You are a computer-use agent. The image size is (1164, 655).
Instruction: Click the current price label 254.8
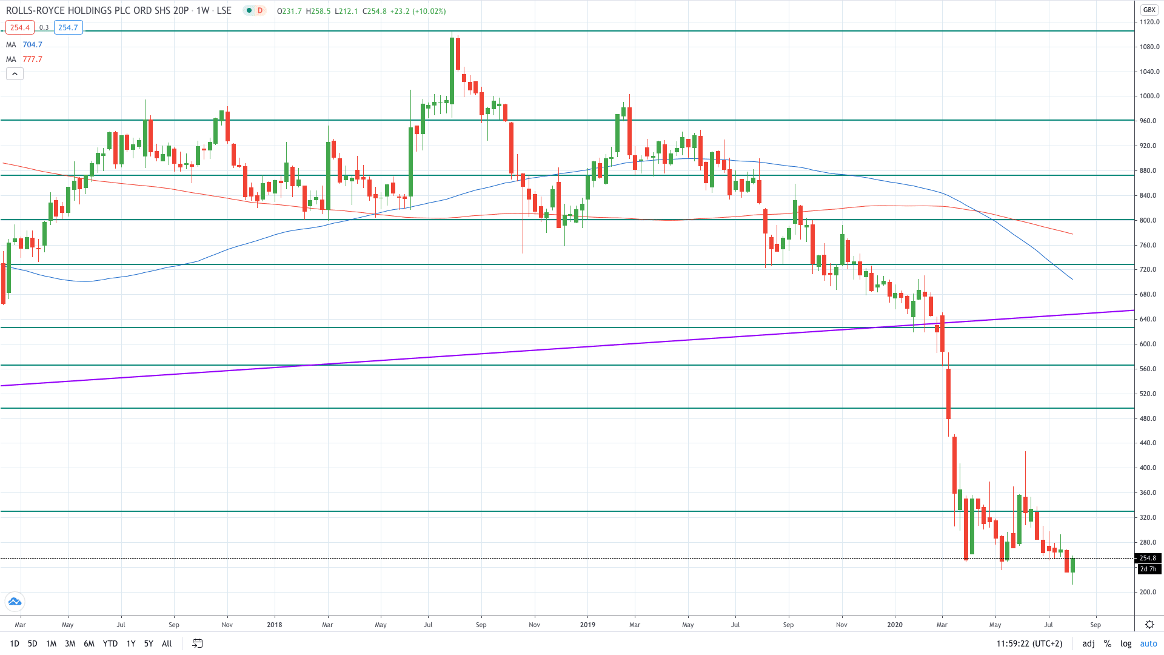(1148, 558)
